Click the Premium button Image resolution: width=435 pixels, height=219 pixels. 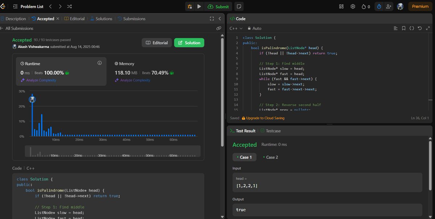click(420, 7)
